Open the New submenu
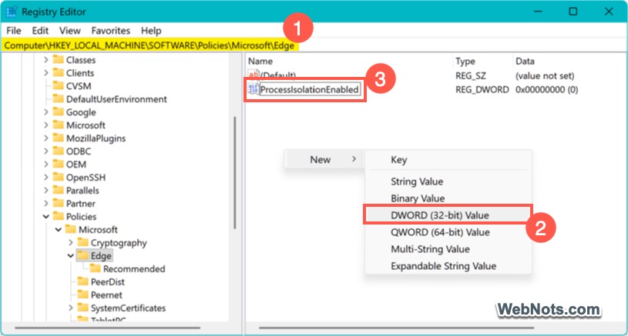 324,159
